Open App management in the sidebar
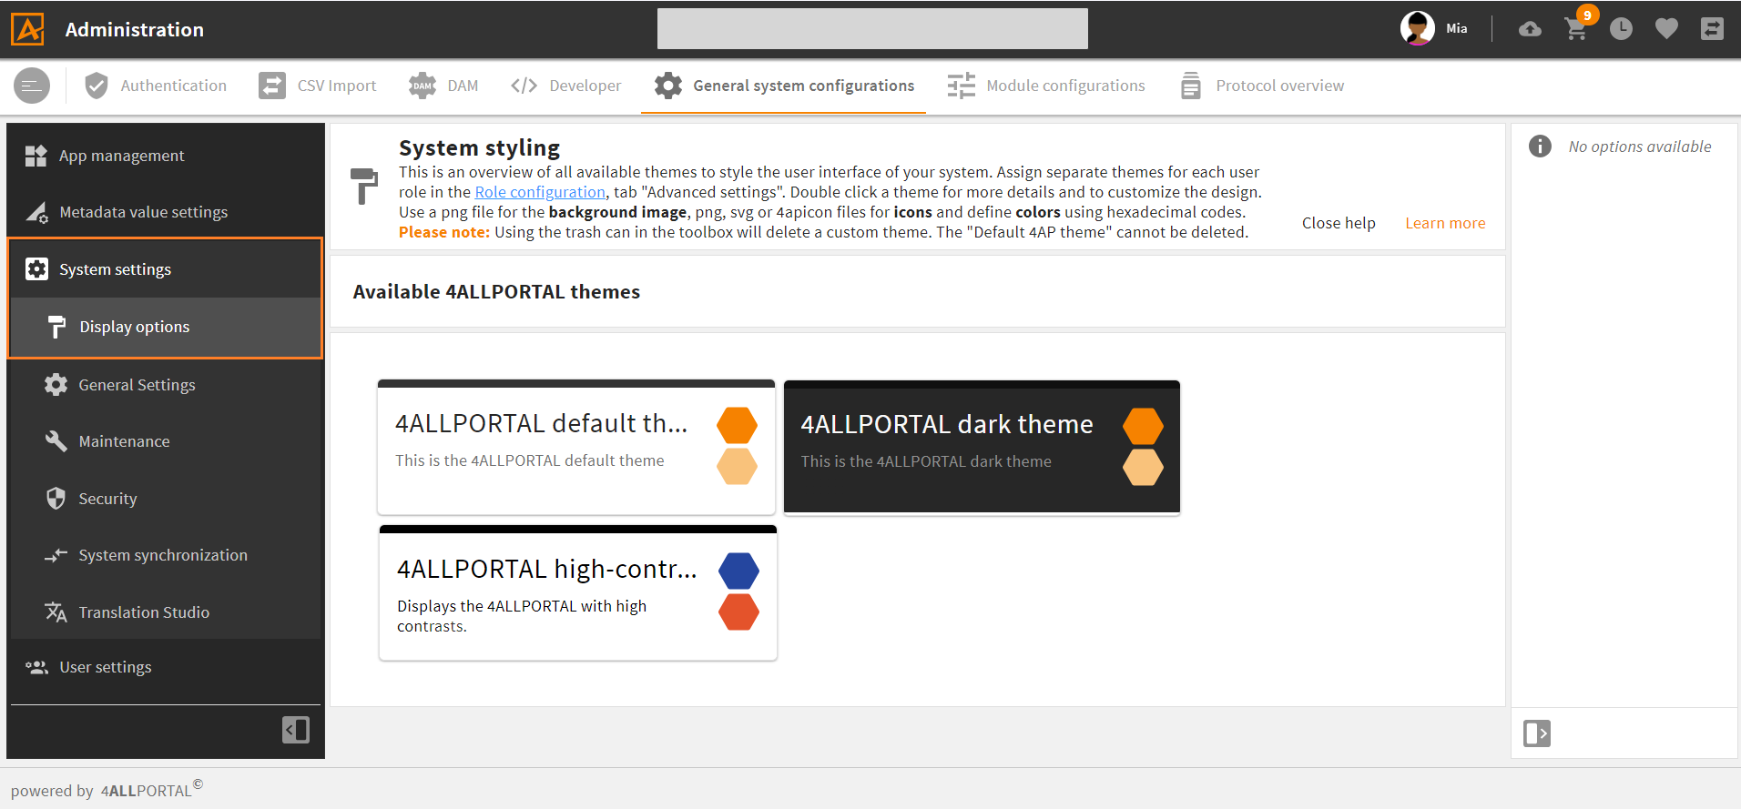Screen dimensions: 1741x809 [x=165, y=156]
